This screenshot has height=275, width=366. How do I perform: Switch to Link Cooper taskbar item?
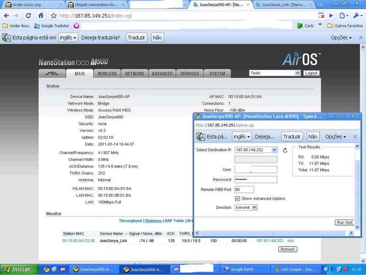(x=295, y=269)
